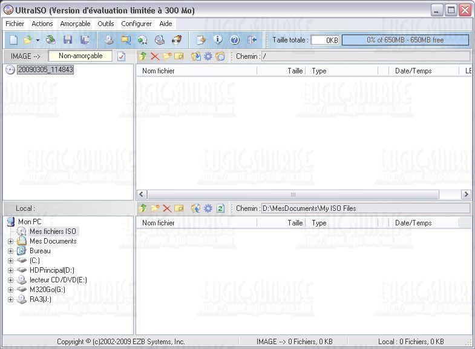The width and height of the screenshot is (475, 349).
Task: Click red Delete X in image toolbar
Action: click(x=155, y=56)
